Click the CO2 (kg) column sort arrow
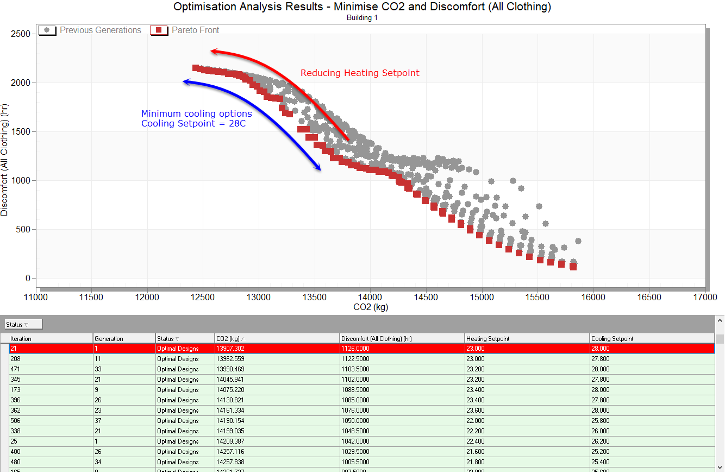 (x=243, y=339)
